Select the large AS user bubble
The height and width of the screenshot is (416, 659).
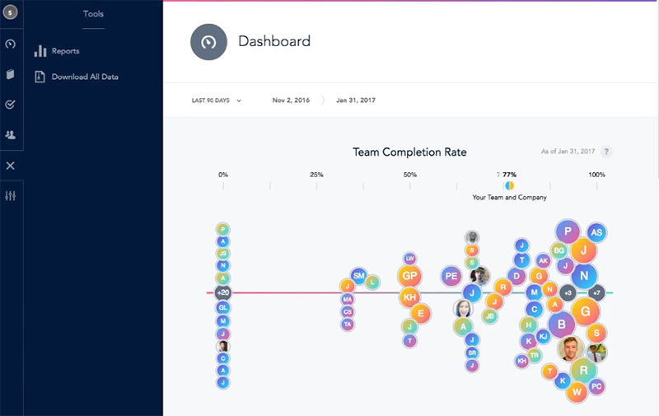click(x=596, y=233)
